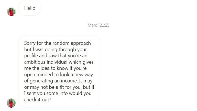
Task: Click the line "I sent you some info would you"
Action: 58,93
